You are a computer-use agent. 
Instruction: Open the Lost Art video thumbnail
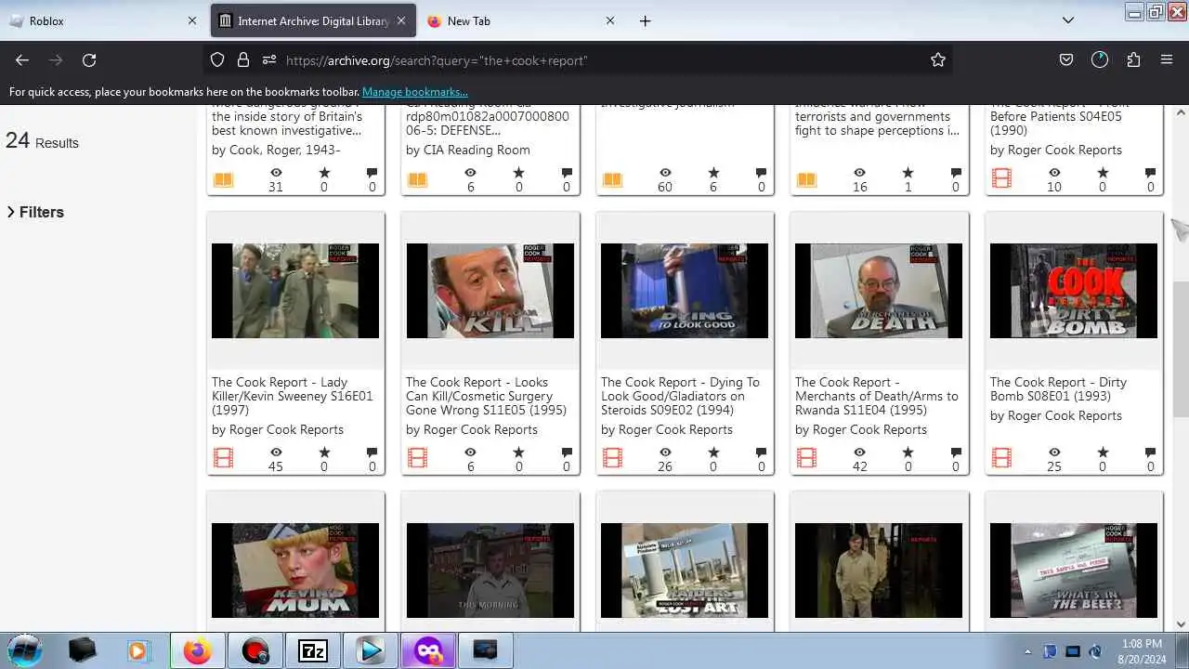tap(685, 571)
